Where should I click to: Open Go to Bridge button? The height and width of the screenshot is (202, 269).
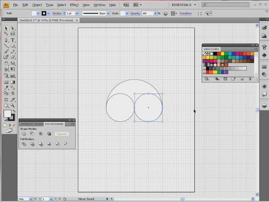126,5
